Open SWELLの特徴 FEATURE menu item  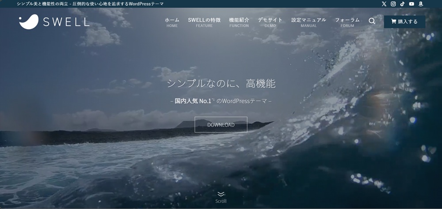tap(204, 22)
